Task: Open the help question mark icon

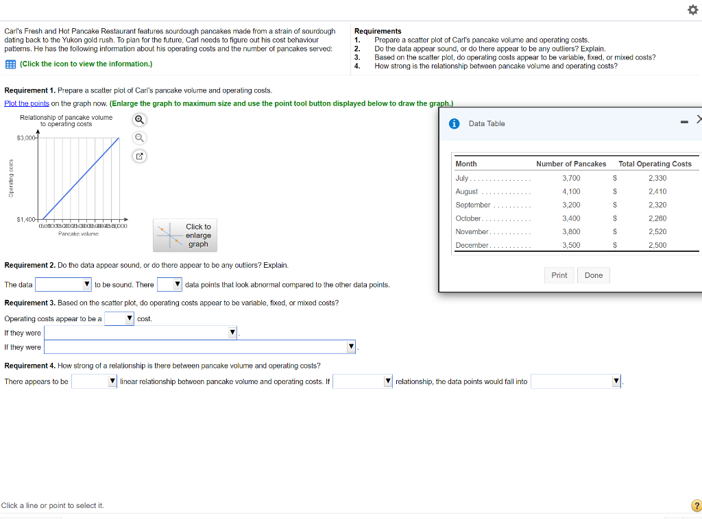Action: coord(697,505)
